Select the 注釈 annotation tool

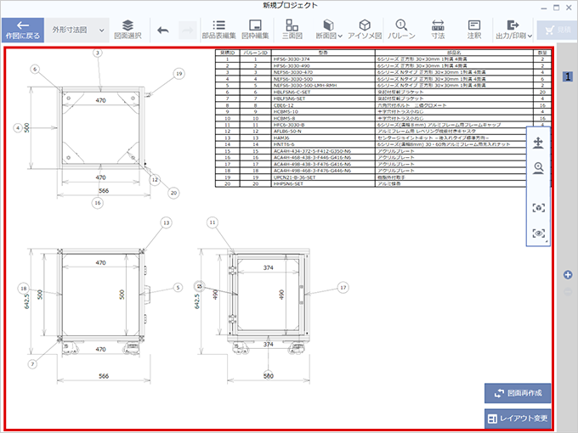pyautogui.click(x=473, y=30)
